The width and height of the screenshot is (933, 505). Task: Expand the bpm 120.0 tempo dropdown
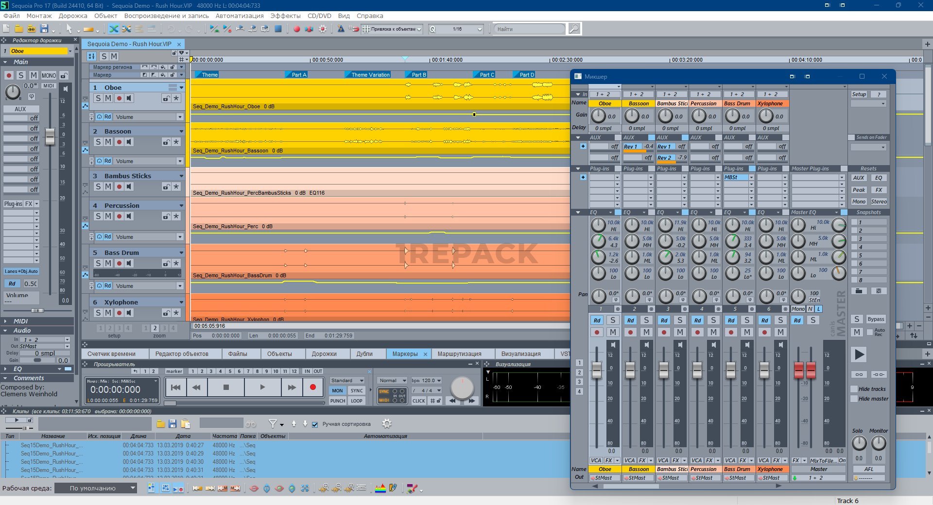(x=439, y=381)
